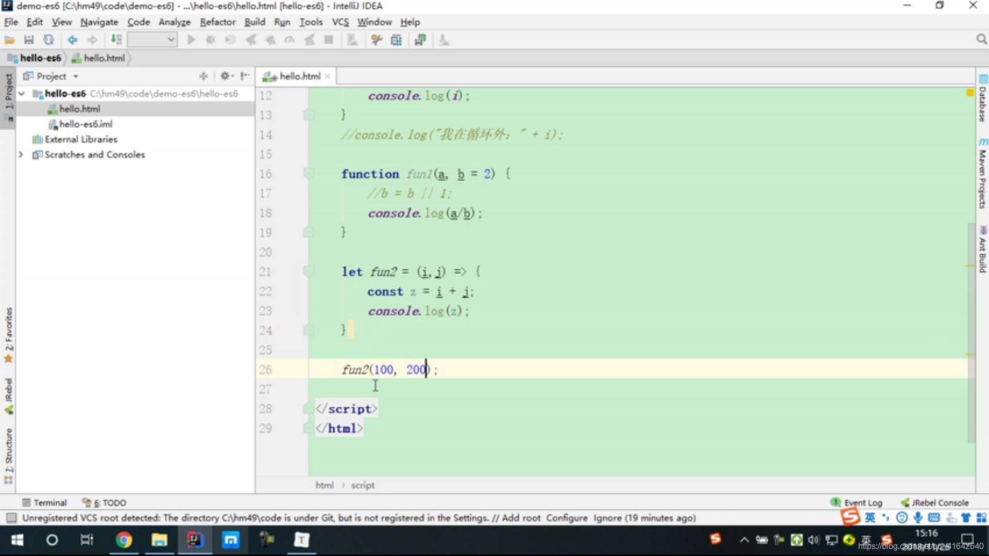Click Add root link in status bar

pyautogui.click(x=521, y=518)
